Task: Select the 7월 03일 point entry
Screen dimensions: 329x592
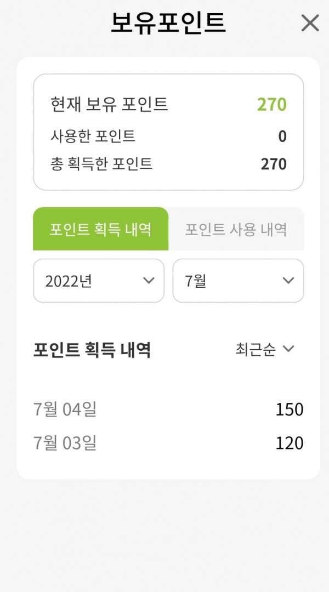Action: pos(168,443)
